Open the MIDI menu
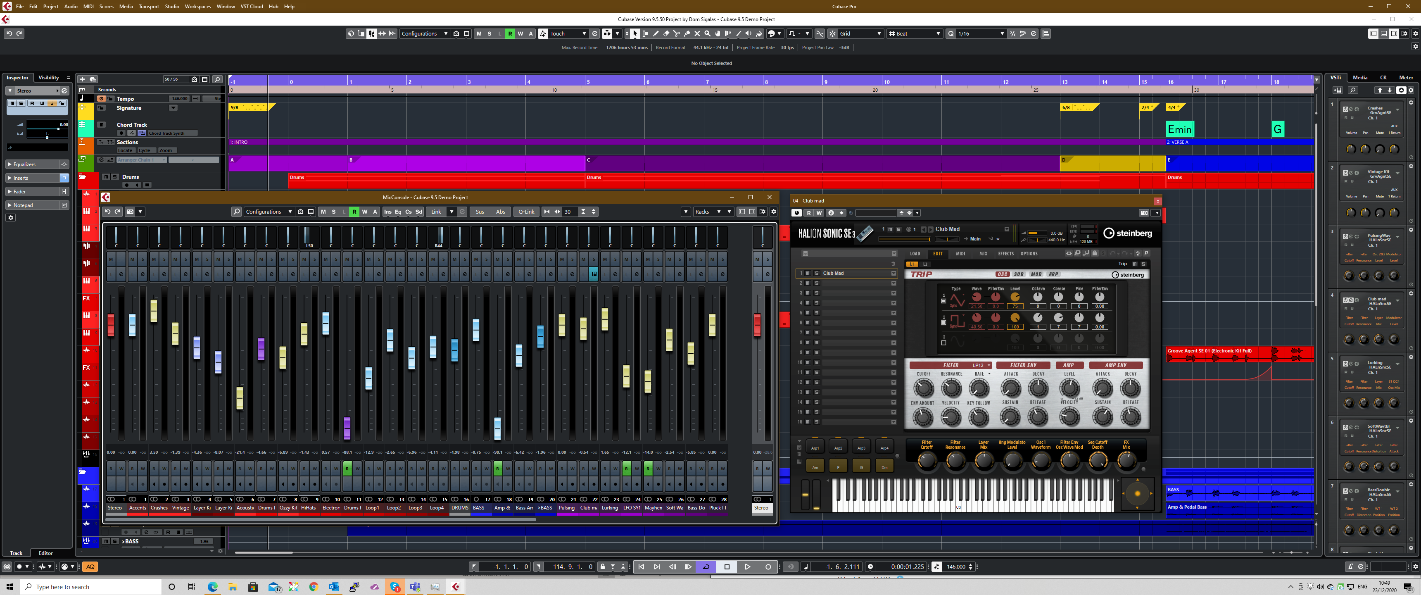1421x595 pixels. [88, 7]
